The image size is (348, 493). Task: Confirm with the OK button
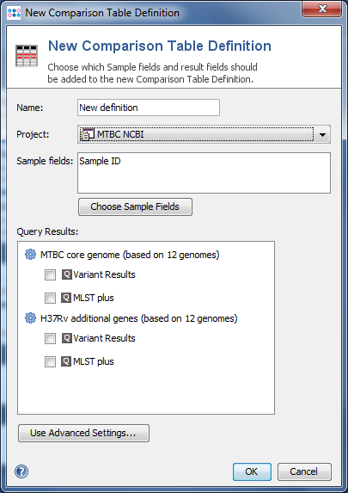pyautogui.click(x=252, y=471)
